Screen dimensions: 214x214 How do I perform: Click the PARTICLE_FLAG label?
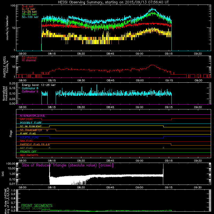(30, 144)
